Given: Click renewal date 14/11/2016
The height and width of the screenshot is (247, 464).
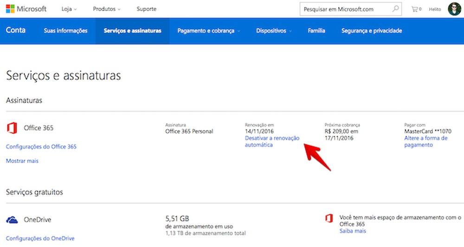Looking at the screenshot, I should 259,131.
